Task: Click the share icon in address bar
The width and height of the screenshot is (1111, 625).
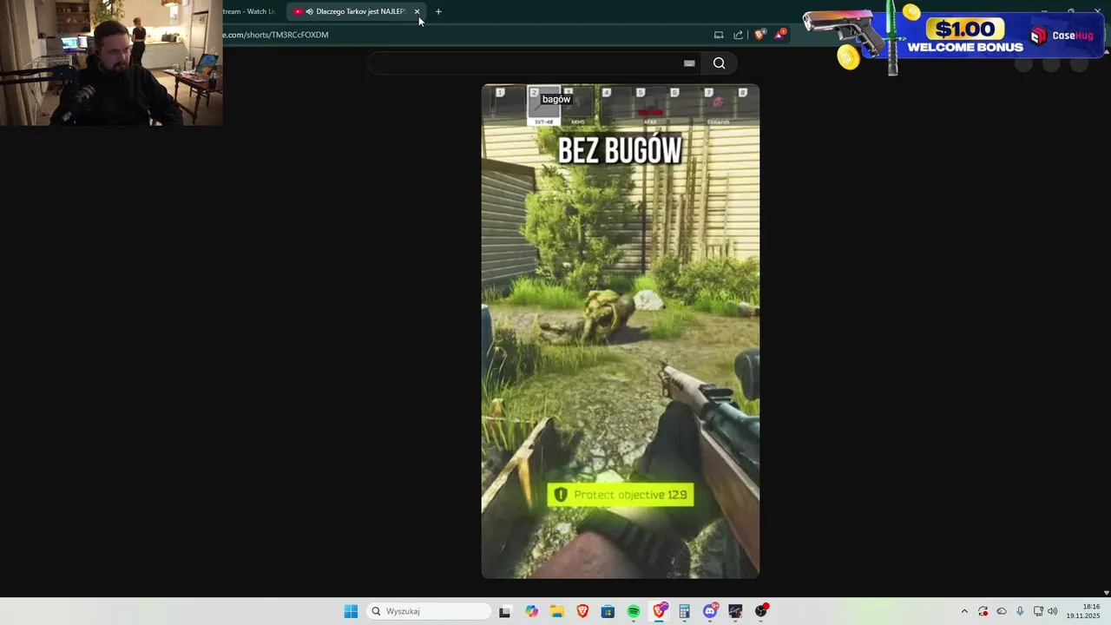Action: [738, 35]
